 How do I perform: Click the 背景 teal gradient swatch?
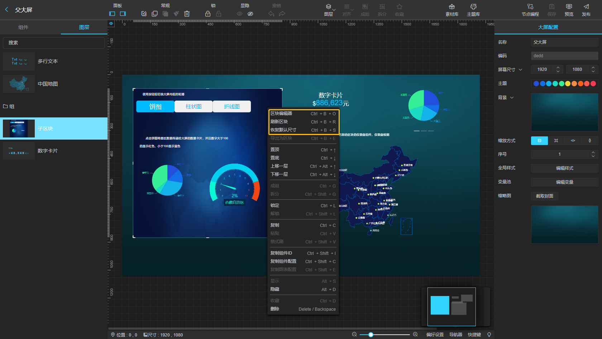[565, 112]
